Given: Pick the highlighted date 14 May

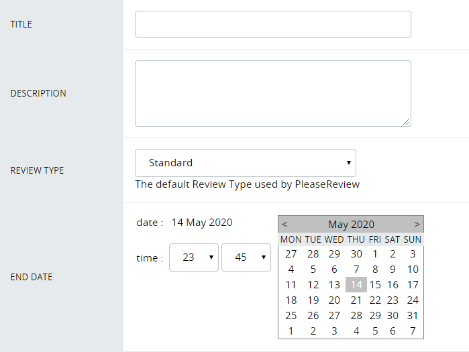Looking at the screenshot, I should 356,285.
